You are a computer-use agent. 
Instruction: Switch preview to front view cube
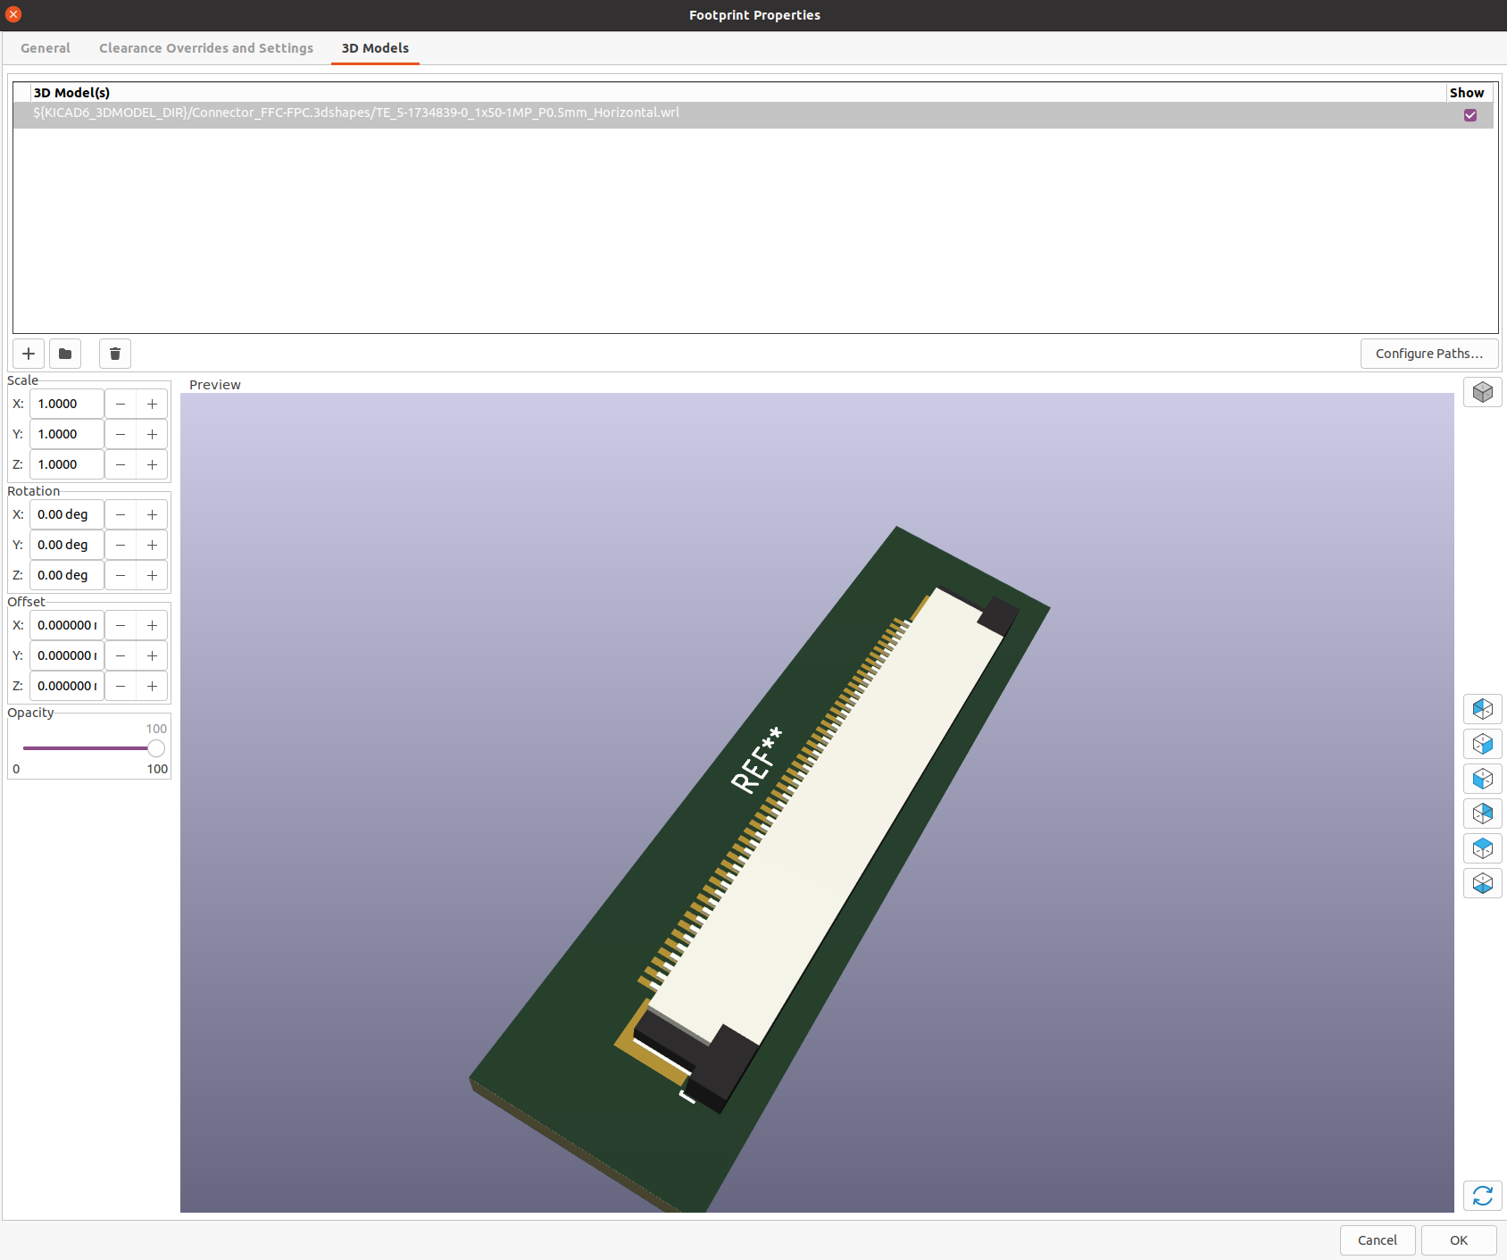(x=1482, y=779)
